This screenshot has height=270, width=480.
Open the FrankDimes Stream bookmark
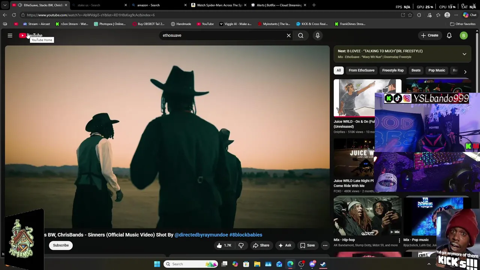350,24
